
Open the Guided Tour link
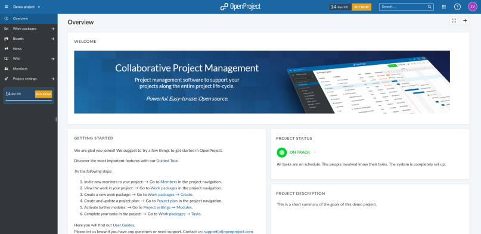167,161
